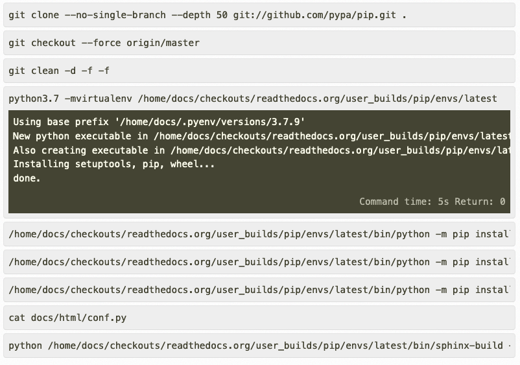Expand the sphinx-build command row

point(259,346)
